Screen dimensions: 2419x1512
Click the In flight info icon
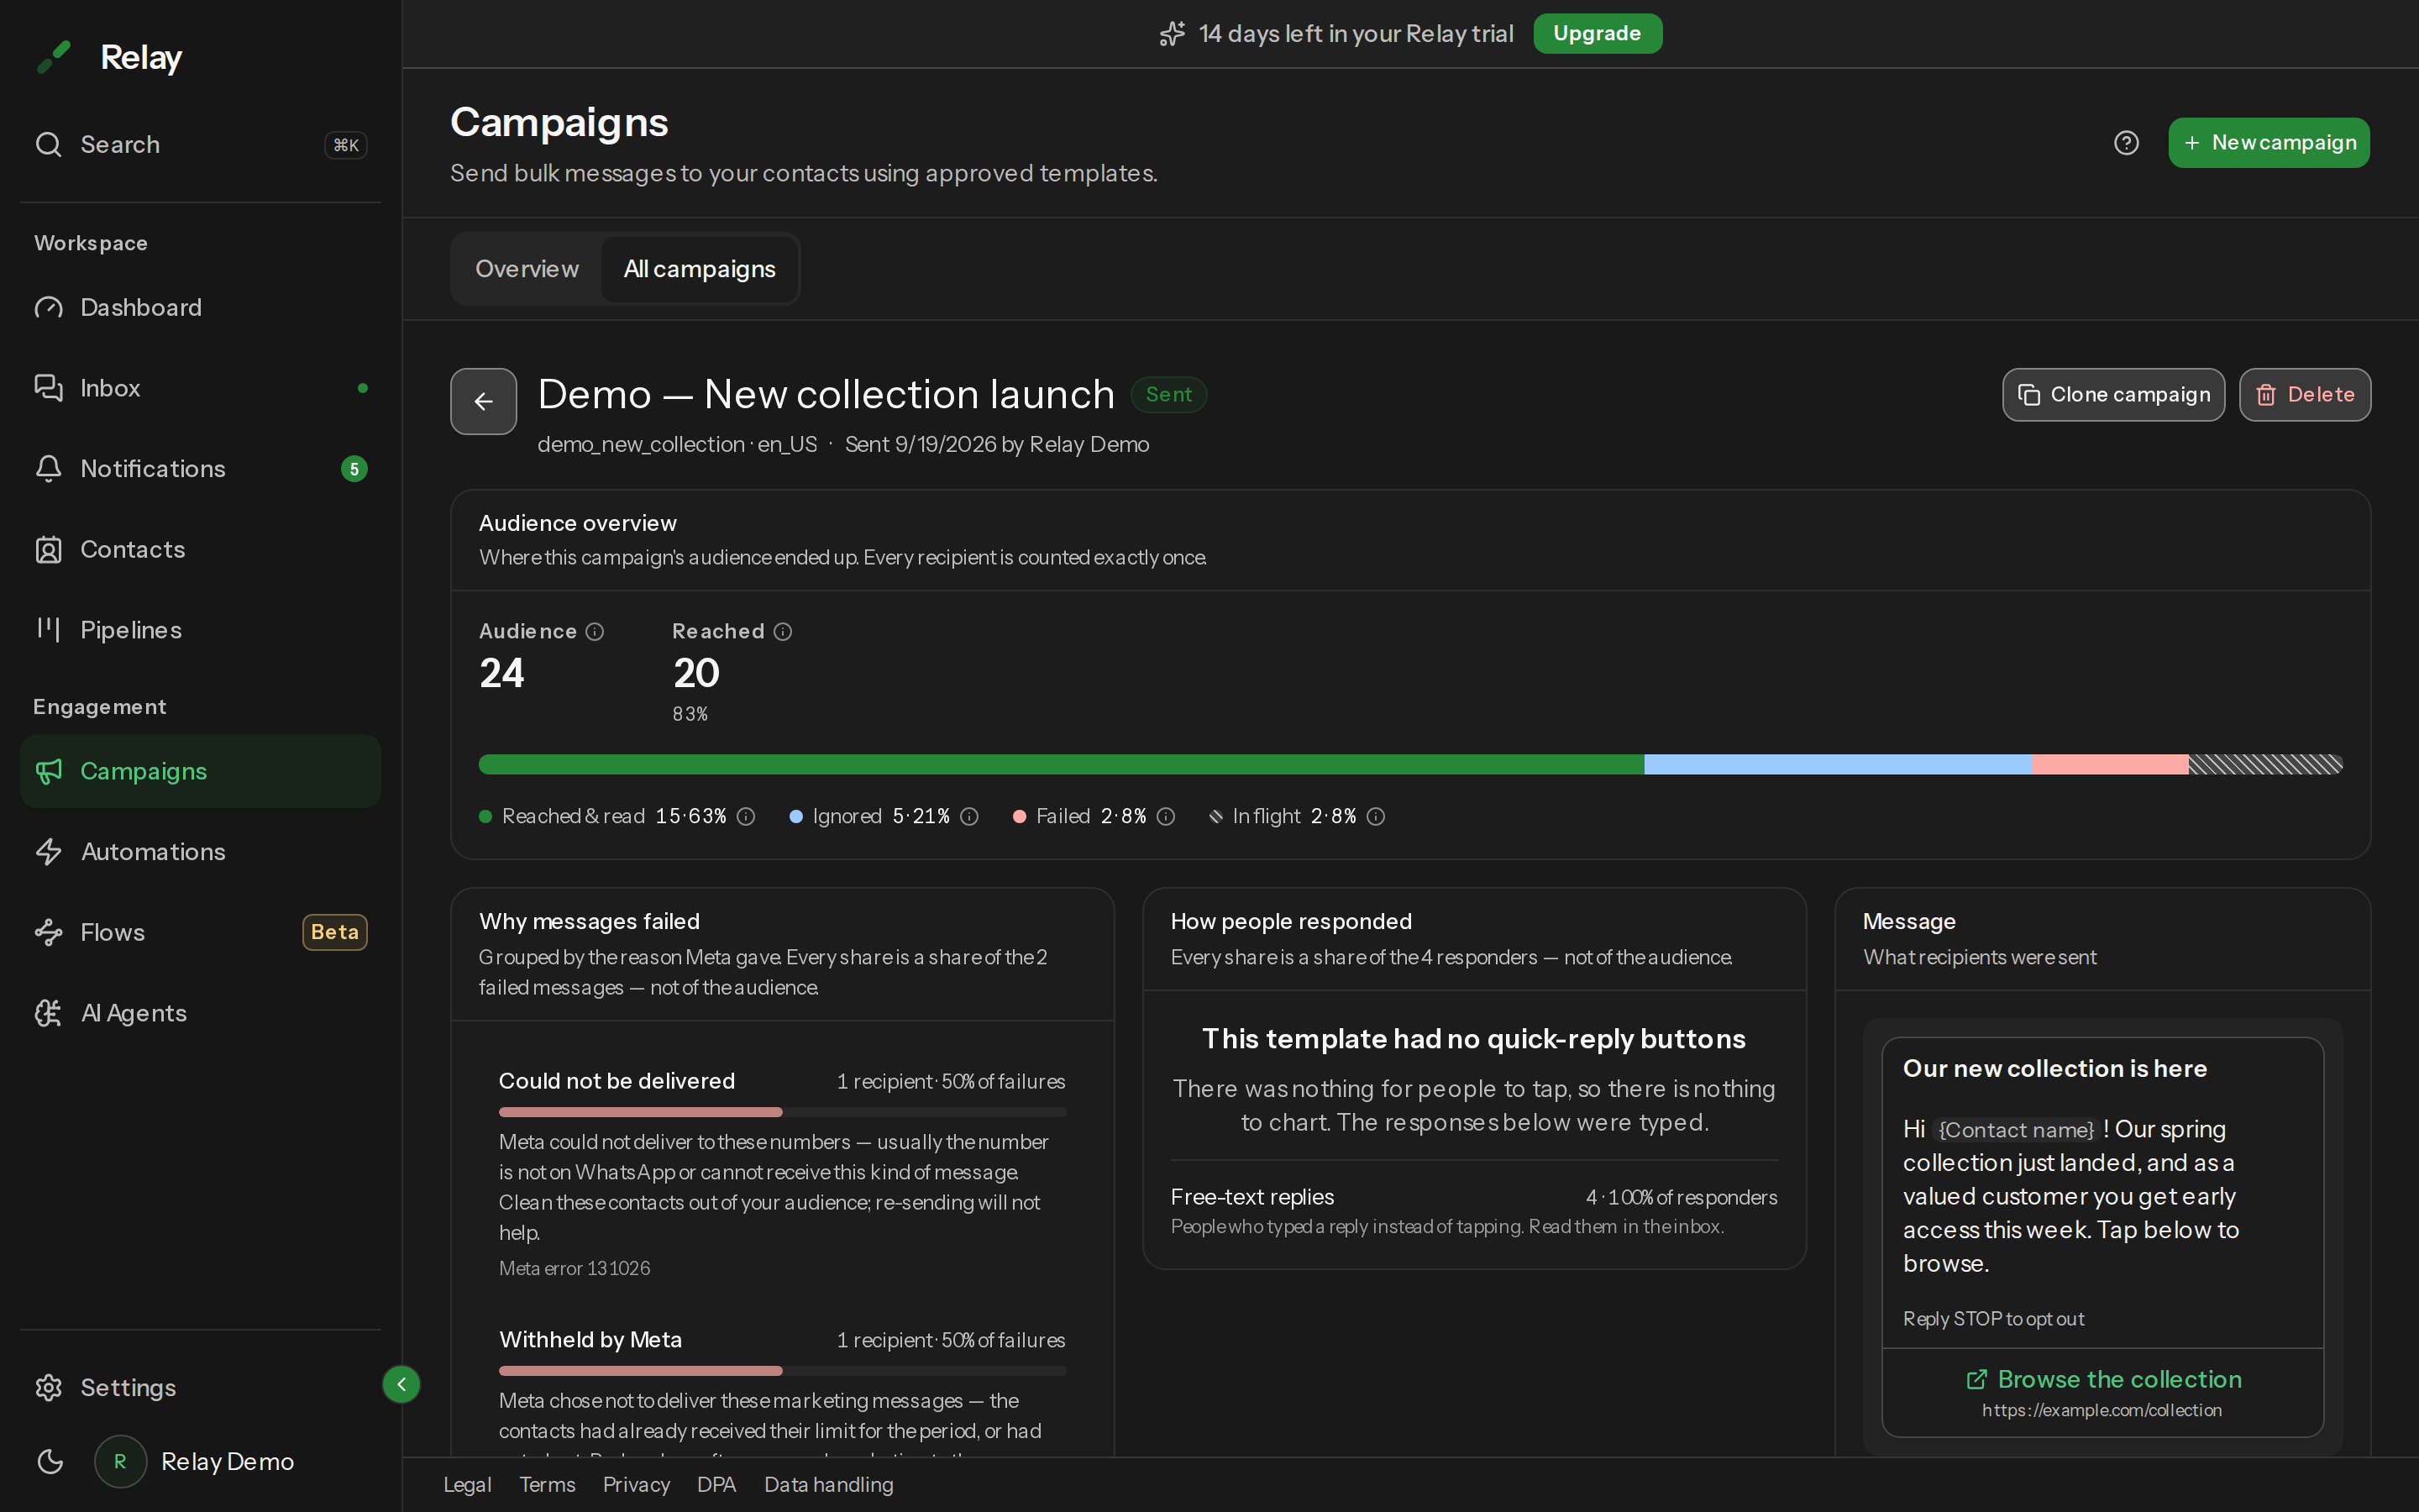pos(1376,817)
